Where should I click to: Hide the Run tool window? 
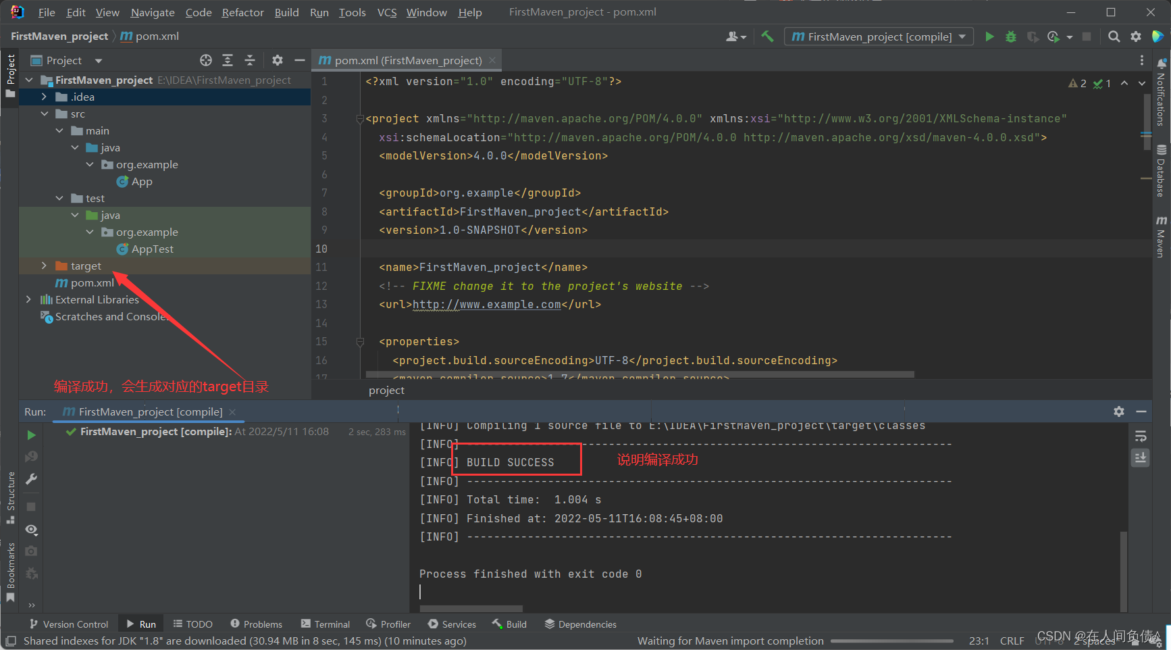point(1141,411)
